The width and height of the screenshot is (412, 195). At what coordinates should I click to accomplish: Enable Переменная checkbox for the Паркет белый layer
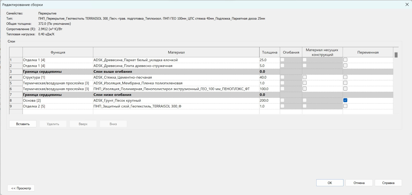345,60
